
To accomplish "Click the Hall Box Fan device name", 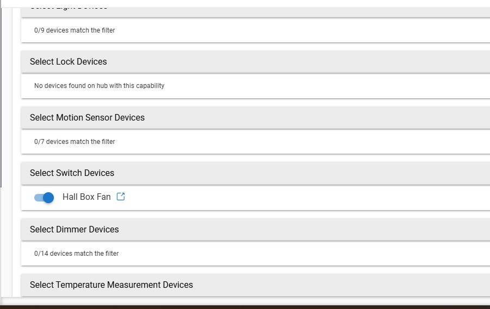I will coord(86,197).
